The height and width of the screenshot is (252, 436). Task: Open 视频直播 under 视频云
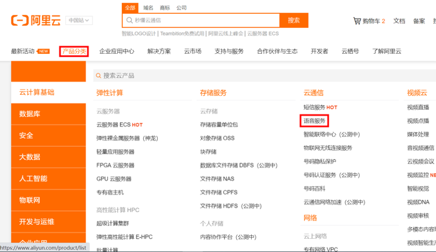(418, 107)
